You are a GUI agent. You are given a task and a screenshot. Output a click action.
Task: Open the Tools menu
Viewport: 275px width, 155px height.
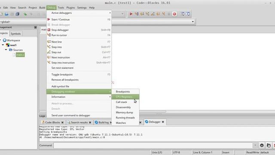[x=61, y=8]
